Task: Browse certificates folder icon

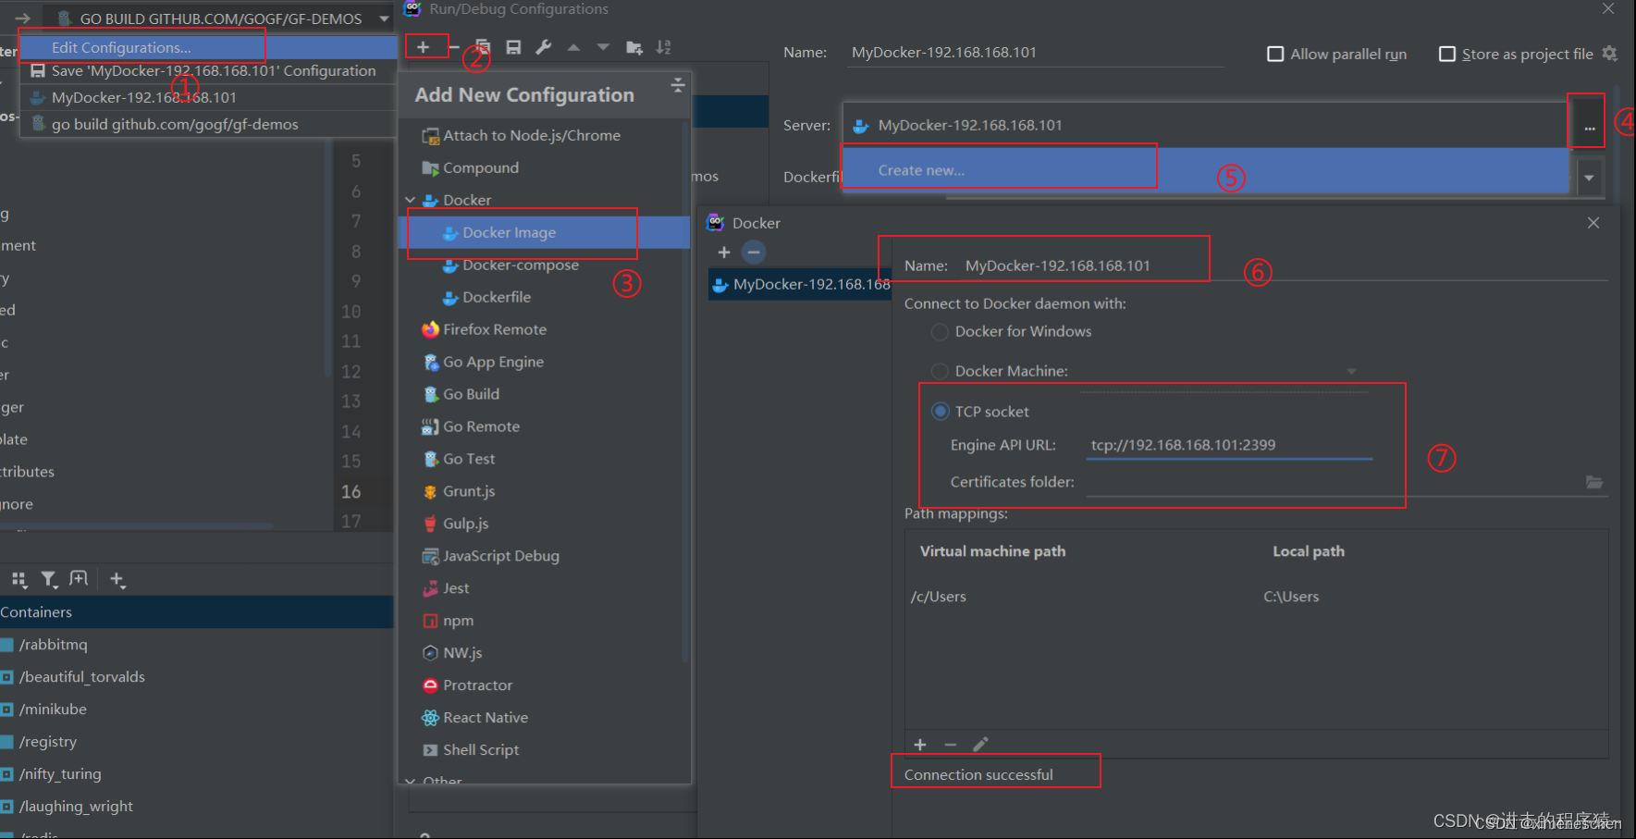Action: [x=1594, y=482]
